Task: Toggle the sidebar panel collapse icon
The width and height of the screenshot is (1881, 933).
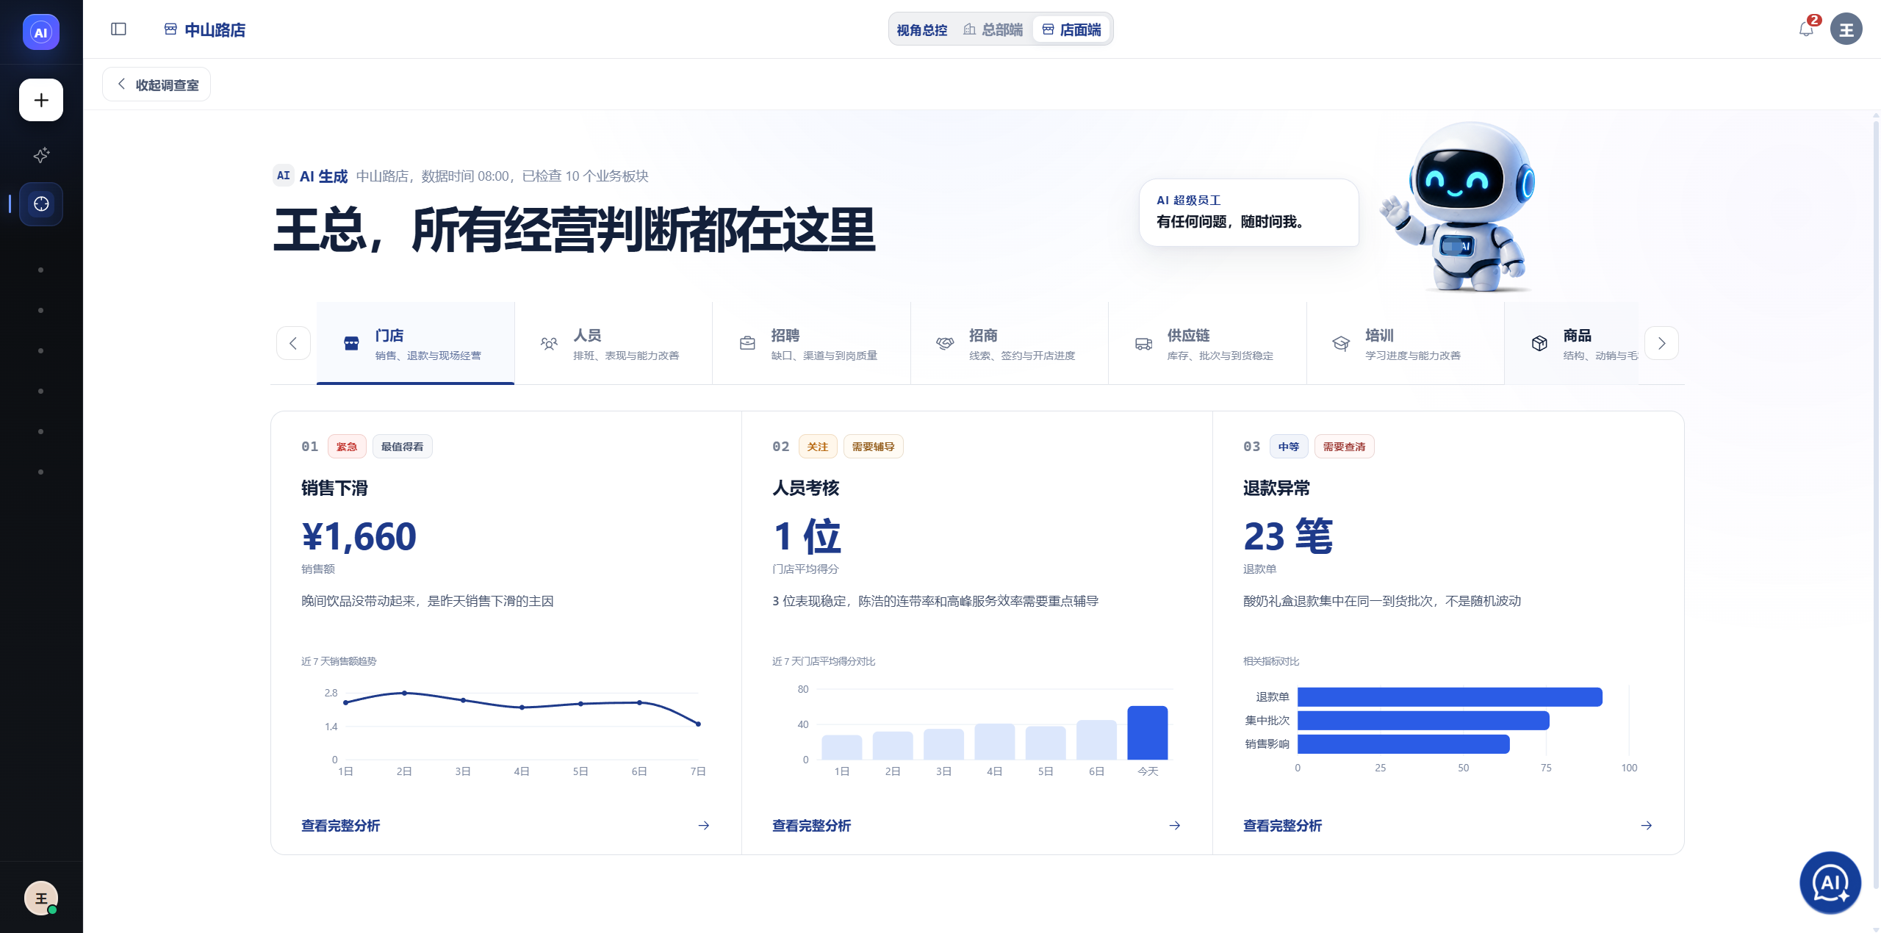Action: click(118, 29)
